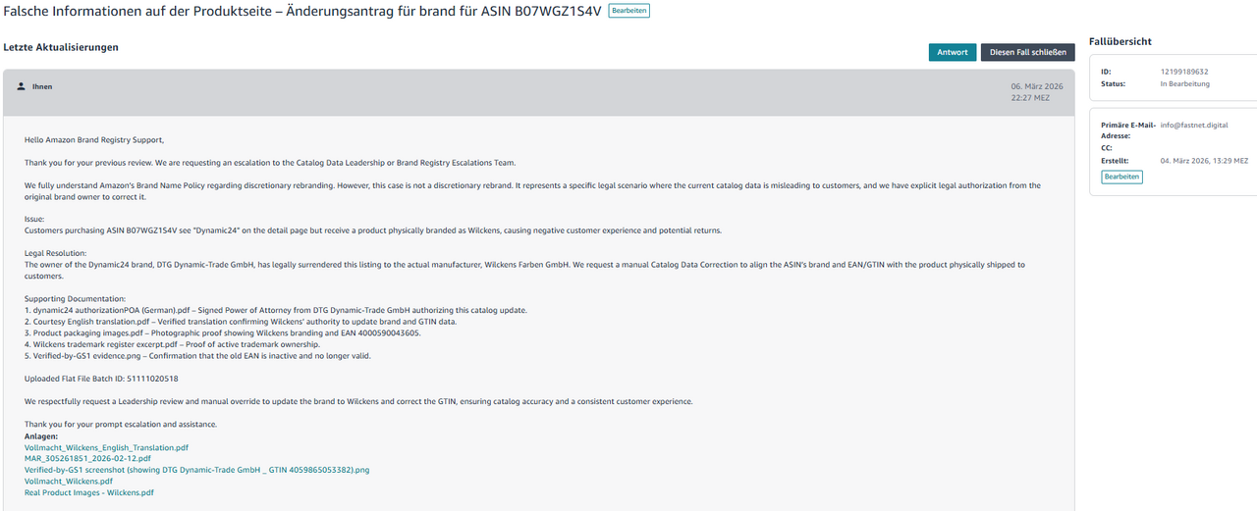Click the Bearbeiten button beside the case title
Viewport: 1257px width, 511px height.
click(x=628, y=10)
